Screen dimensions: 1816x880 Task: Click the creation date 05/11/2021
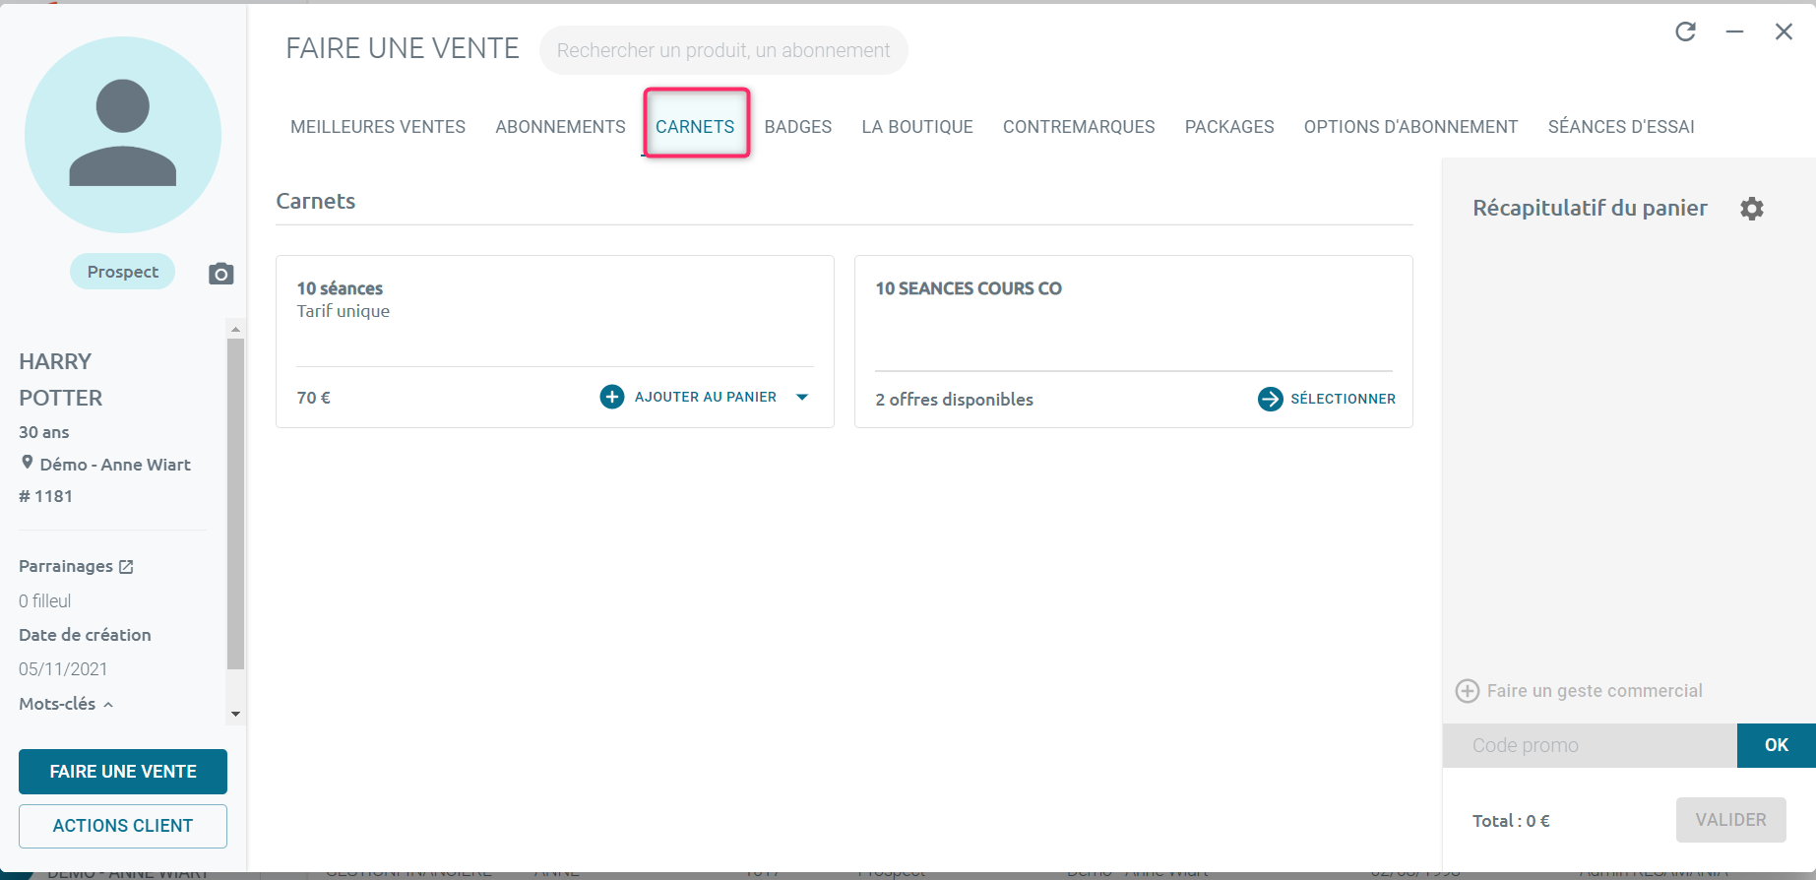click(63, 669)
